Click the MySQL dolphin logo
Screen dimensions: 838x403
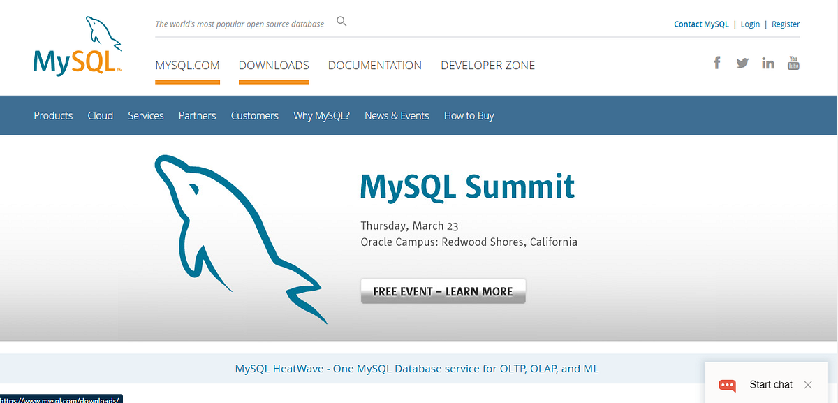click(x=77, y=45)
